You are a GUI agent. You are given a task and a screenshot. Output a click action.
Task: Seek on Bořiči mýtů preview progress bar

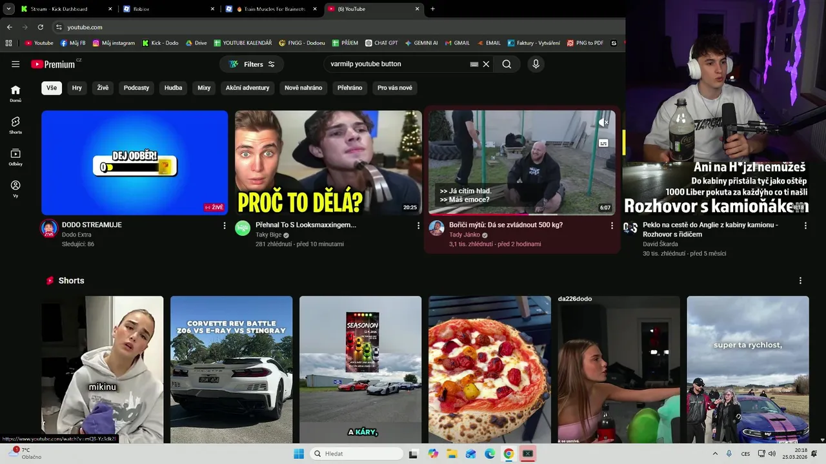click(521, 215)
